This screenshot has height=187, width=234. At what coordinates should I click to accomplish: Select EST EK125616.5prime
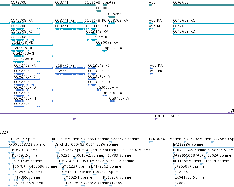[27, 172]
